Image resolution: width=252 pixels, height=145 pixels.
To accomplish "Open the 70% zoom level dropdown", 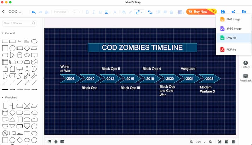I will pyautogui.click(x=201, y=142).
